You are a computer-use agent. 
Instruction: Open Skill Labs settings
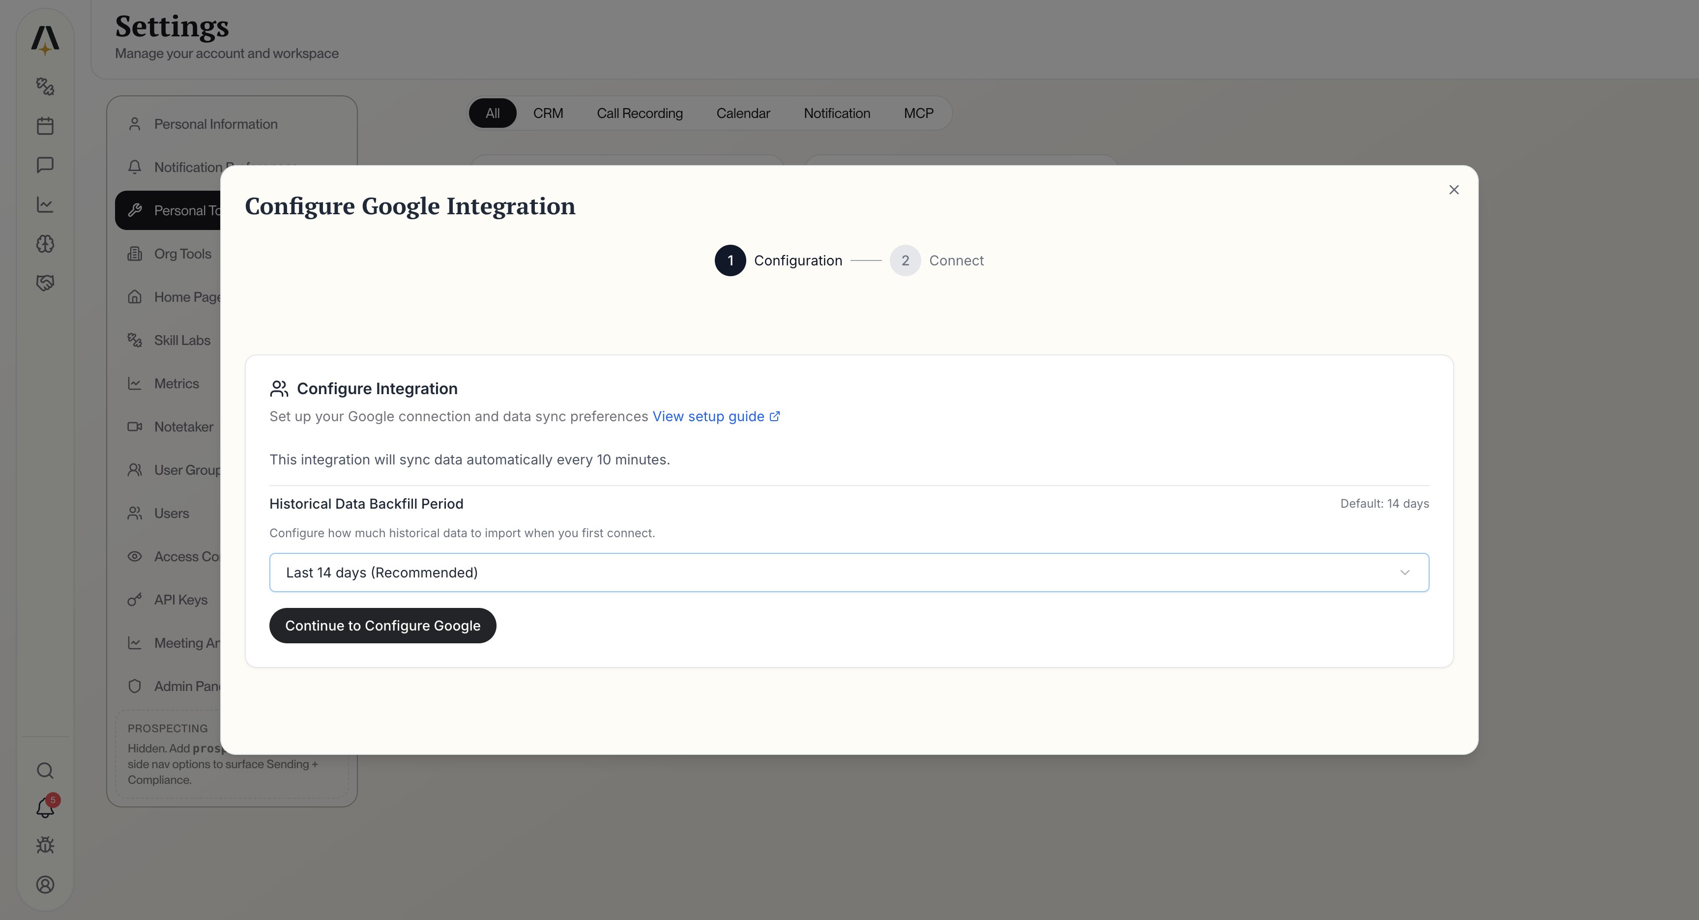coord(168,340)
